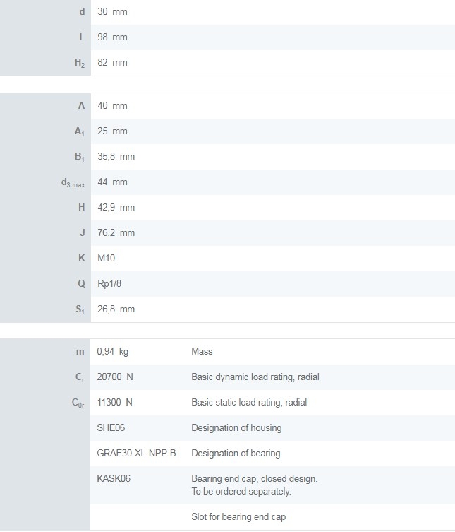This screenshot has height=532, width=455.
Task: Click 'Basic dynamic load rating, radial' text
Action: tap(255, 377)
